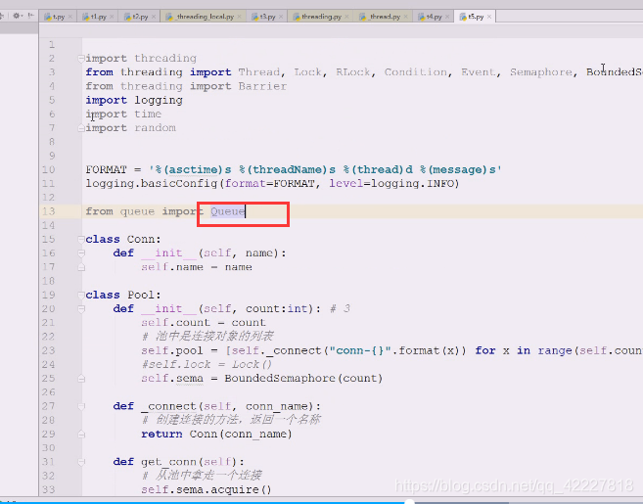Image resolution: width=643 pixels, height=504 pixels.
Task: Close the t1.py tab
Action: (x=112, y=17)
